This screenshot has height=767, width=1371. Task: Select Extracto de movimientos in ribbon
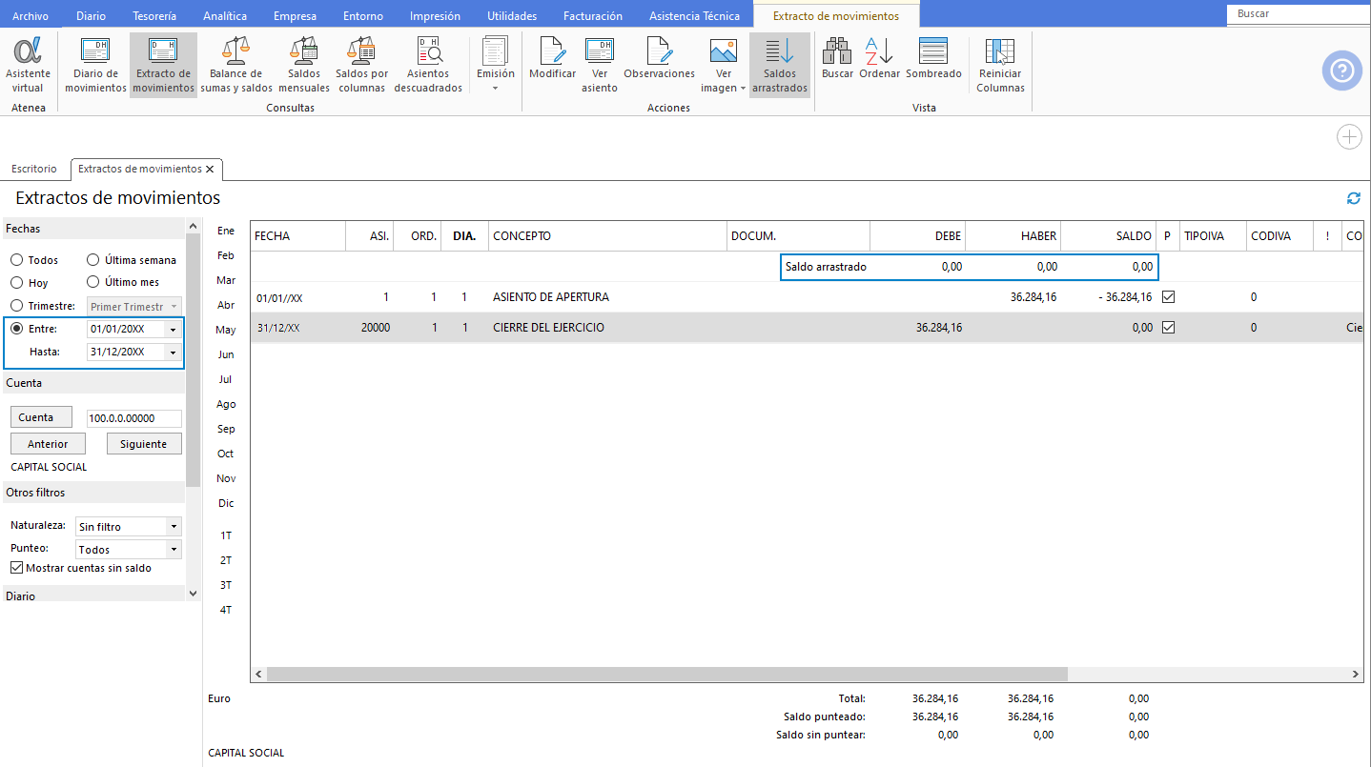coord(163,65)
